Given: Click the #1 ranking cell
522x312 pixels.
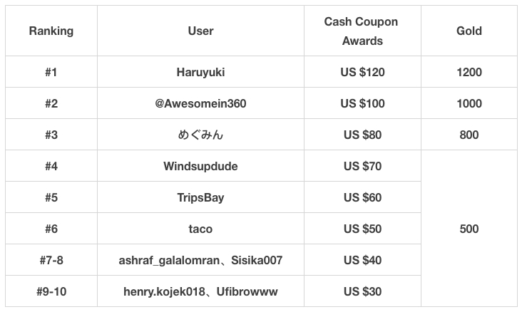Looking at the screenshot, I should point(51,72).
